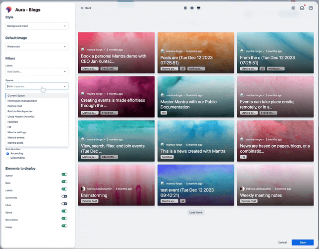Choose Current Space from the list
This screenshot has width=319, height=249.
(x=37, y=95)
